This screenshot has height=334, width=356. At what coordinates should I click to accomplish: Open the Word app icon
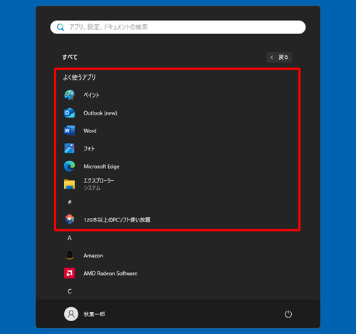[x=69, y=131]
